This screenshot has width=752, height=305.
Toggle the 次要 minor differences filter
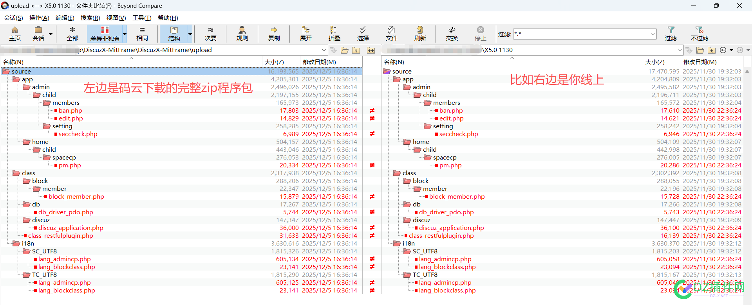pos(210,34)
